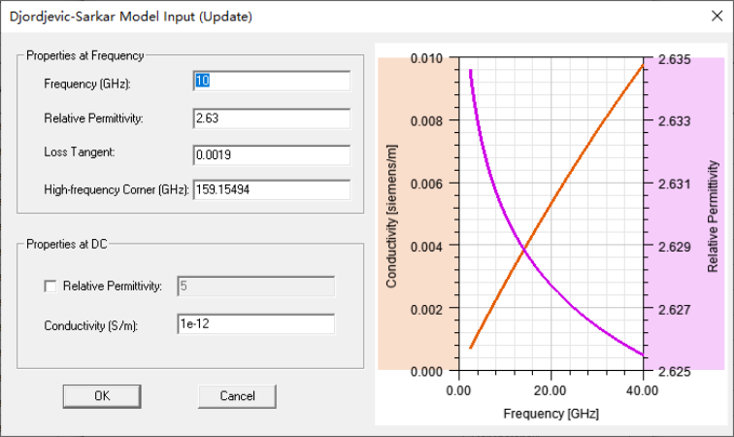Click the Conductivity (S/m) input field
Viewport: 734px width, 437px height.
(x=255, y=324)
